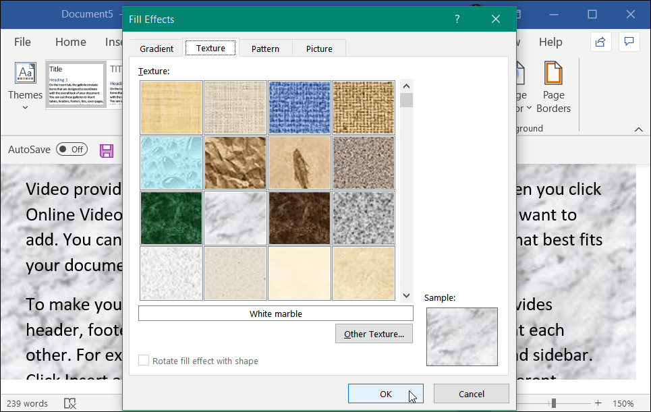Select the Brown marble texture
Viewport: 651px width, 412px height.
pyautogui.click(x=300, y=218)
